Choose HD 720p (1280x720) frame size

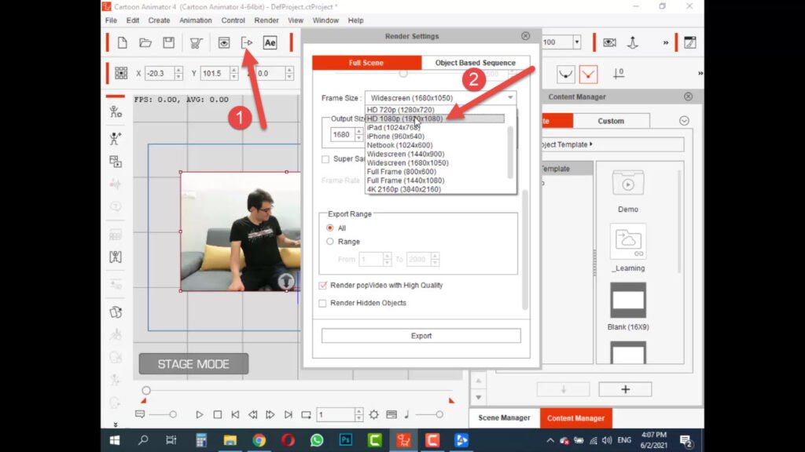[x=435, y=110]
